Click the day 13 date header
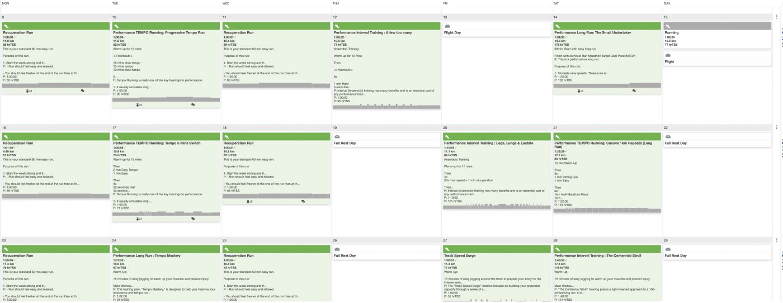Screen dimensions: 783x303 [446, 17]
